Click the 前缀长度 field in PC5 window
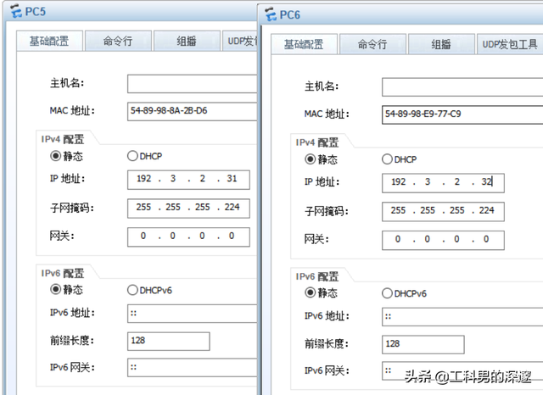The height and width of the screenshot is (395, 543). pos(168,341)
